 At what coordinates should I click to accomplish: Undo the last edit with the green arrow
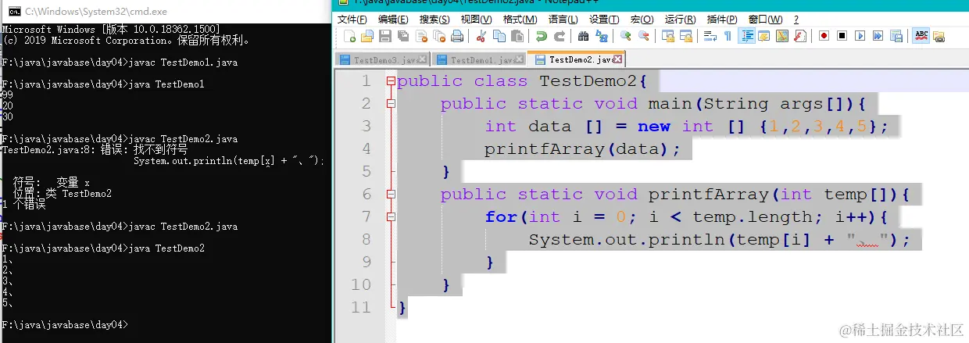coord(541,36)
